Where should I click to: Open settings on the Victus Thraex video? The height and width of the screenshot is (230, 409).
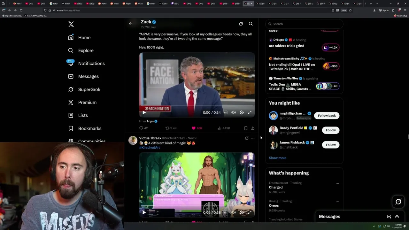pyautogui.click(x=242, y=212)
